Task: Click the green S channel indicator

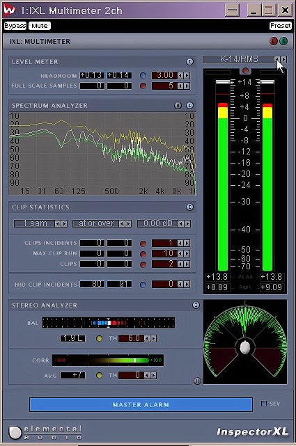Action: click(283, 41)
